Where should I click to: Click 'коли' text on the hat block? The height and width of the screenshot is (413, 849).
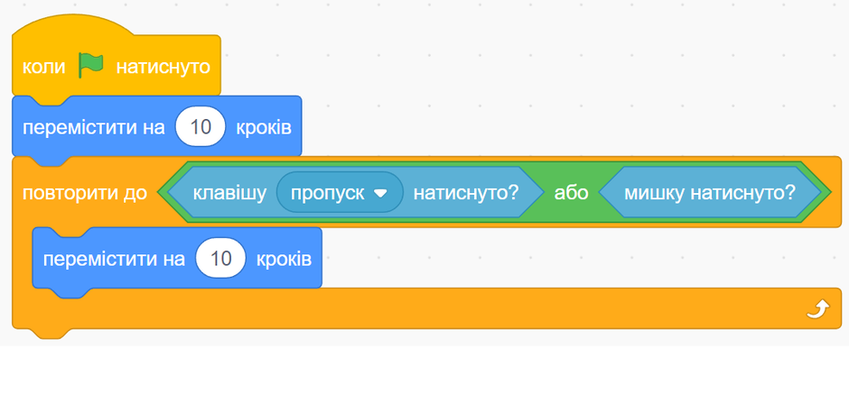click(43, 68)
